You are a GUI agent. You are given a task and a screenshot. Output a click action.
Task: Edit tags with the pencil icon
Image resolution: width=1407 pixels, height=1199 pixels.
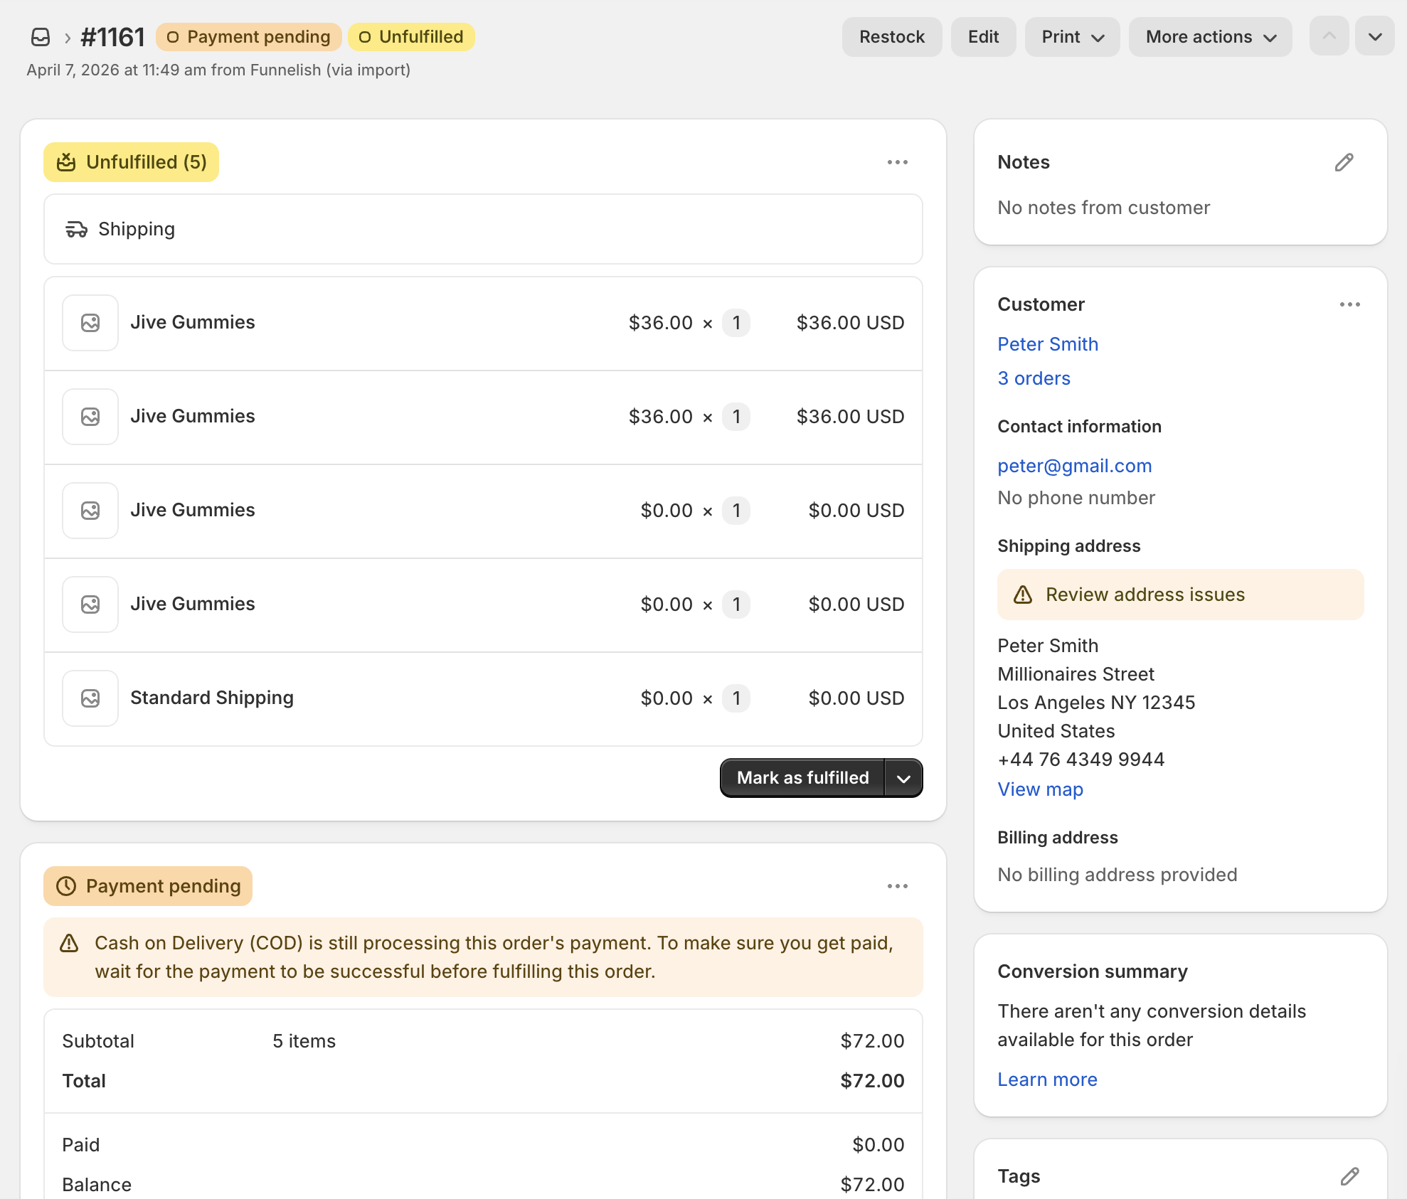point(1349,1176)
